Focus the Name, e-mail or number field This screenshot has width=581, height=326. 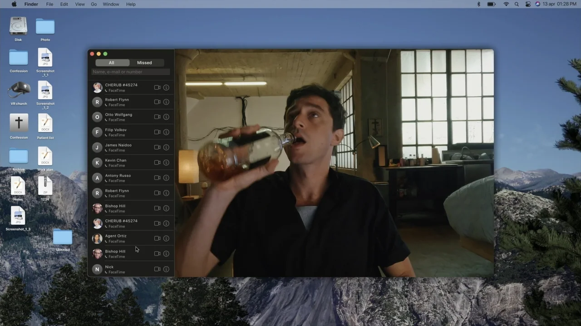click(131, 72)
